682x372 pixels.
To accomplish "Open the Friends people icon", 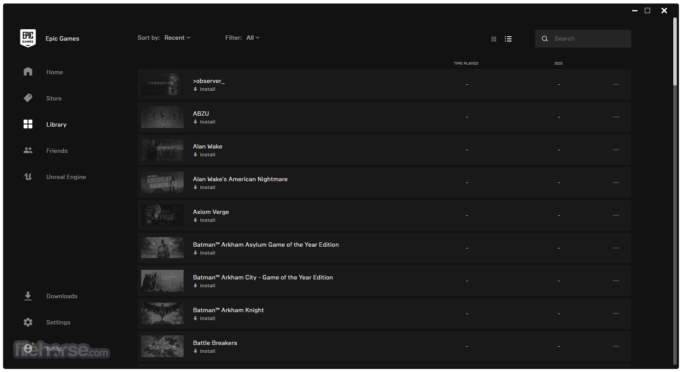I will tap(28, 150).
